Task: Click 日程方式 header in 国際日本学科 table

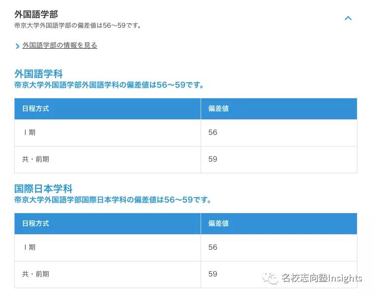Action: (x=36, y=223)
